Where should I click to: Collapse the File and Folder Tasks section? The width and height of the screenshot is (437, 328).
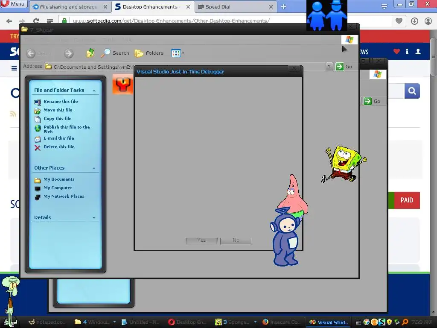(94, 91)
